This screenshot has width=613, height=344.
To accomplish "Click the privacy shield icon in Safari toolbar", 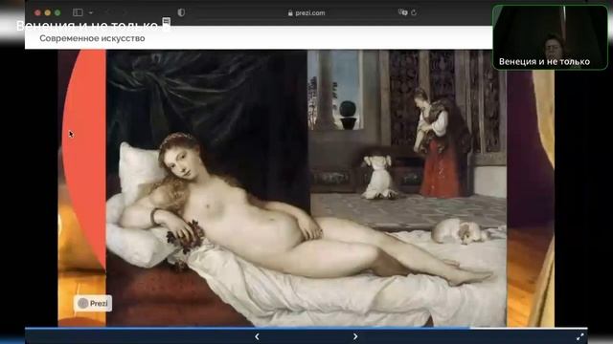I will coord(181,12).
